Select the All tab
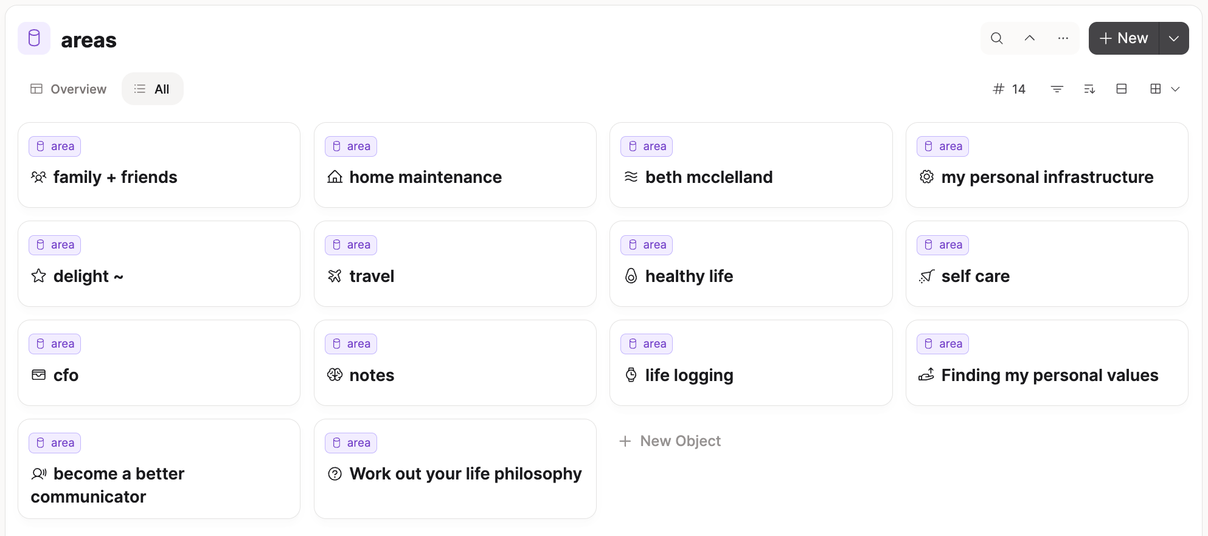The height and width of the screenshot is (536, 1208). point(152,89)
